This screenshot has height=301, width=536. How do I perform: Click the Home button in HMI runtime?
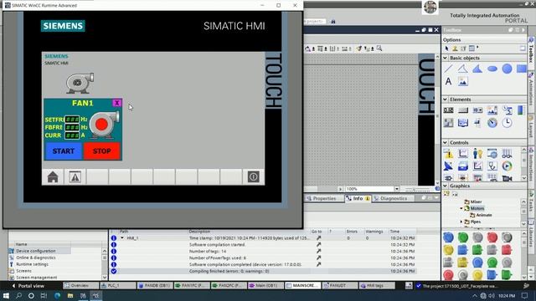coord(53,176)
